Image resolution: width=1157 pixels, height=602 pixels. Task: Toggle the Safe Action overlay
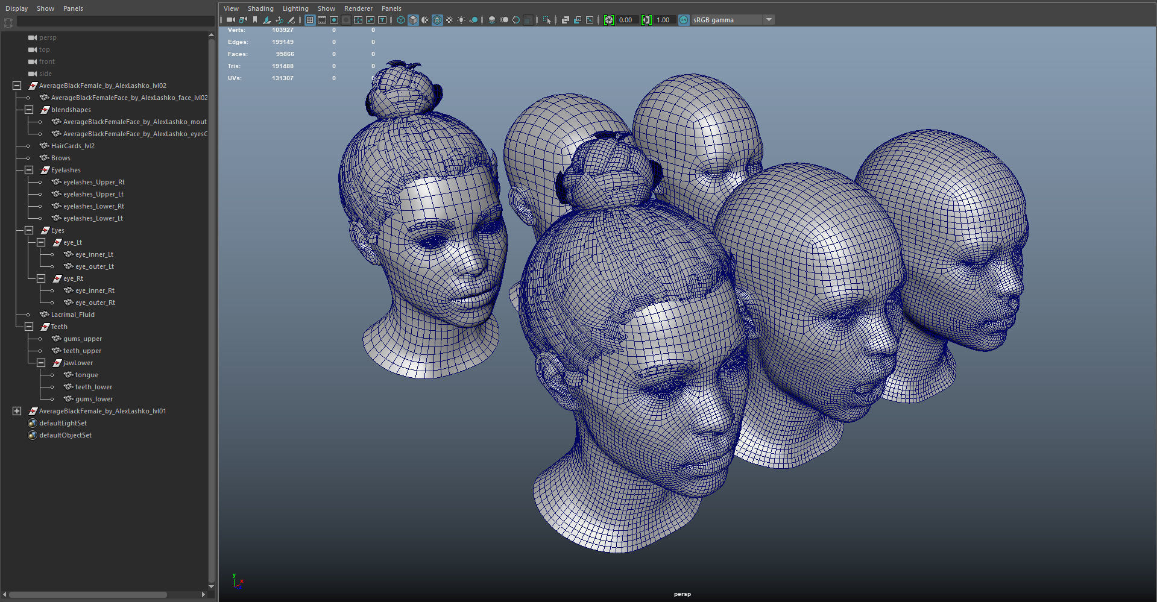(370, 20)
